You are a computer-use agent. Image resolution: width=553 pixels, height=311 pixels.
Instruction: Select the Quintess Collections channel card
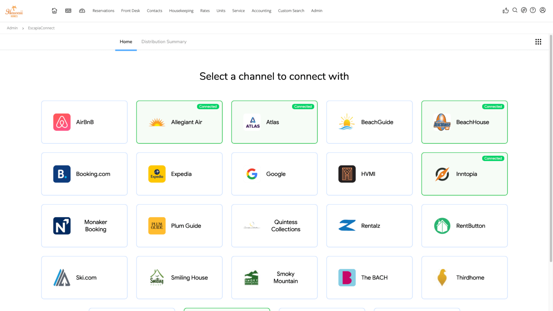click(274, 226)
